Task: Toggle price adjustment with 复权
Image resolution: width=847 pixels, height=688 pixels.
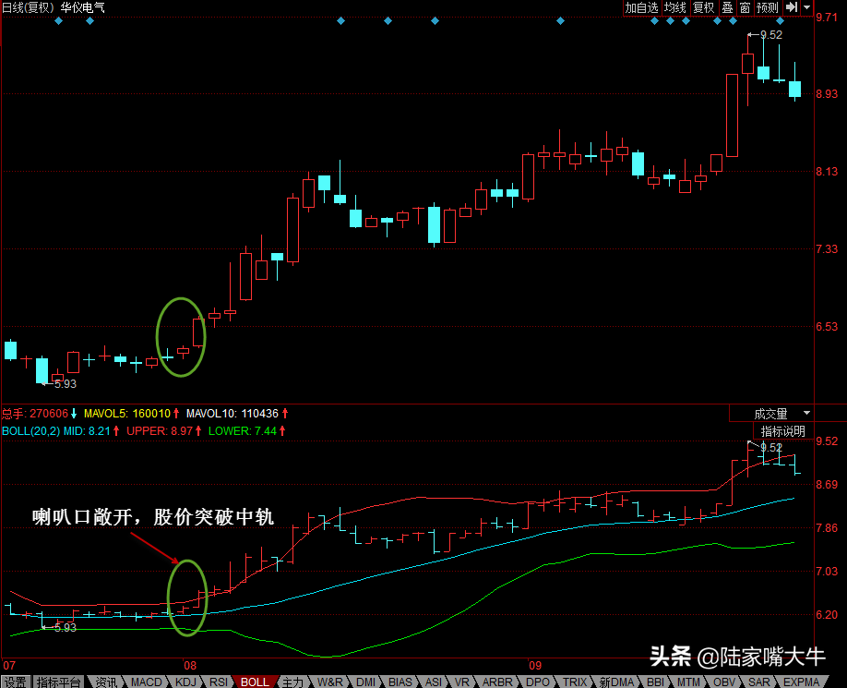Action: coord(703,7)
